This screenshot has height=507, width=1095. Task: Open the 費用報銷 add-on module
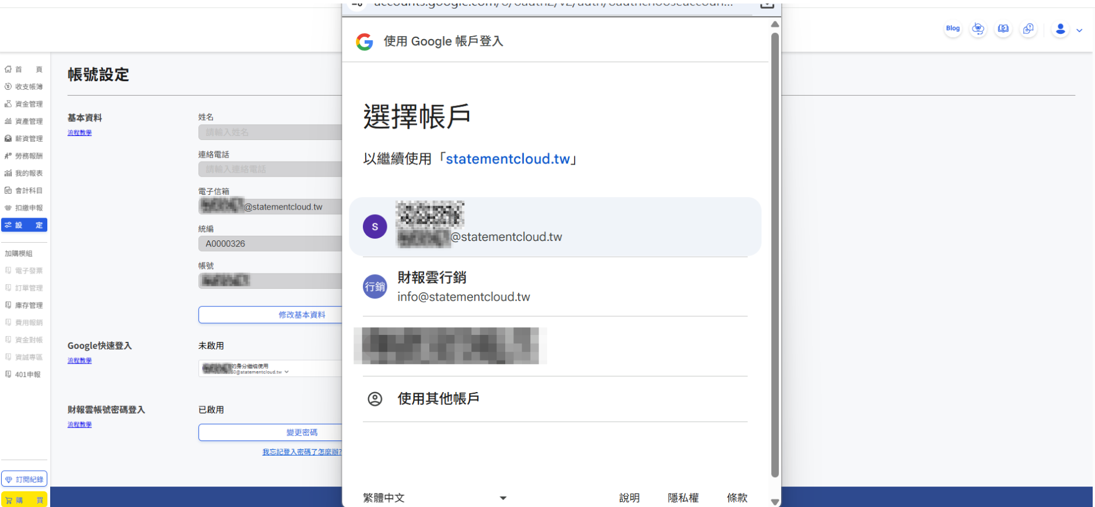point(24,322)
